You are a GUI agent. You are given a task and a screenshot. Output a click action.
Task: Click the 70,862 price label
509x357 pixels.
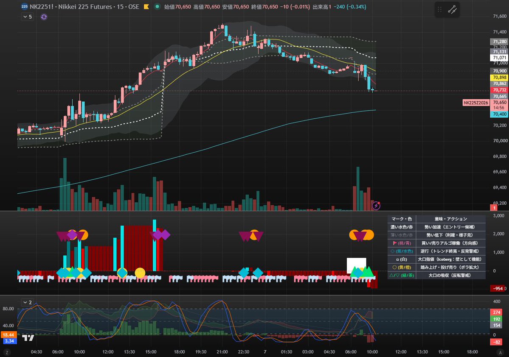[x=499, y=84]
